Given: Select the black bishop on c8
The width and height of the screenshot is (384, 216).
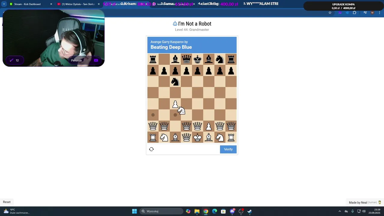Looking at the screenshot, I should [175, 59].
